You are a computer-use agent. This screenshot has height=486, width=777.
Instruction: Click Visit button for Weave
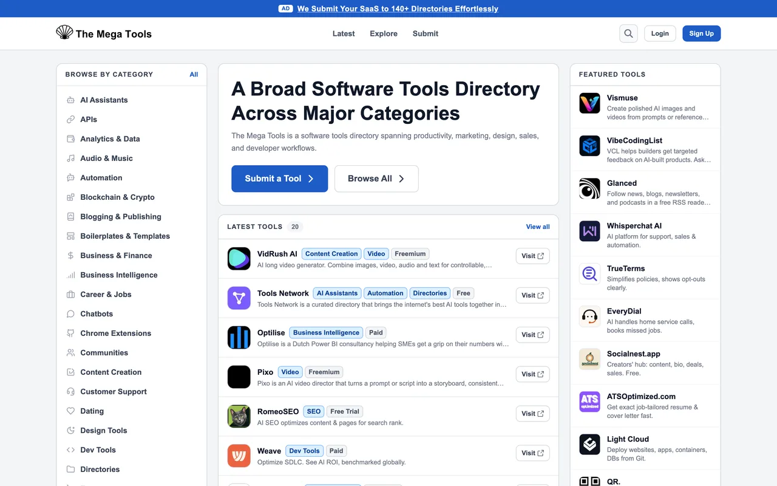(x=533, y=453)
